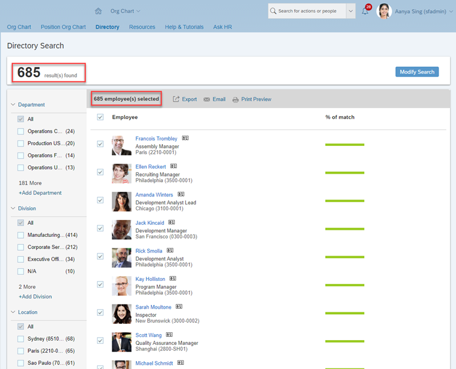Open Ellen Reckert's quick card icon
Screen dimensions: 456x369
(x=174, y=166)
